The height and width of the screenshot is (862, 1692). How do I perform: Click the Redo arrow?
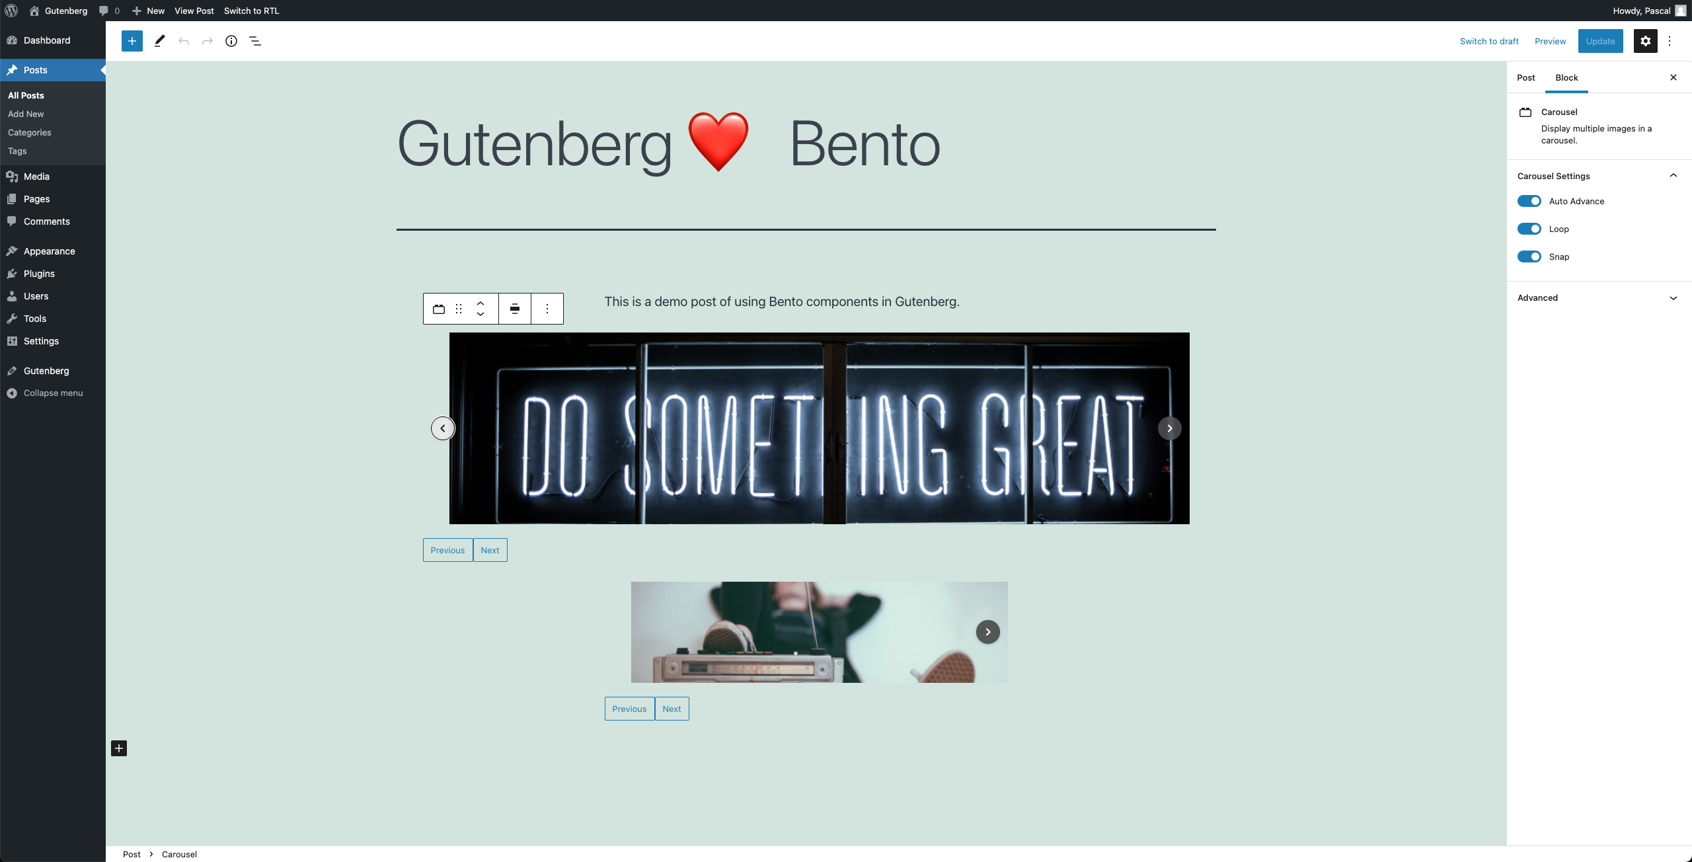[208, 41]
